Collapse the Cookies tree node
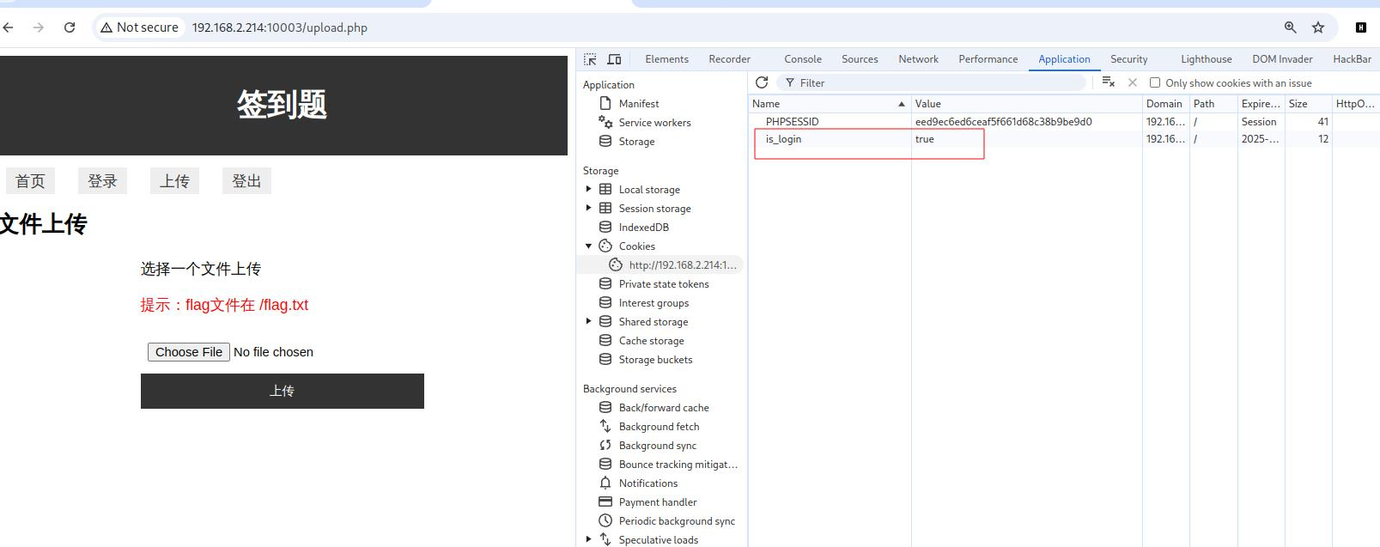 point(588,246)
